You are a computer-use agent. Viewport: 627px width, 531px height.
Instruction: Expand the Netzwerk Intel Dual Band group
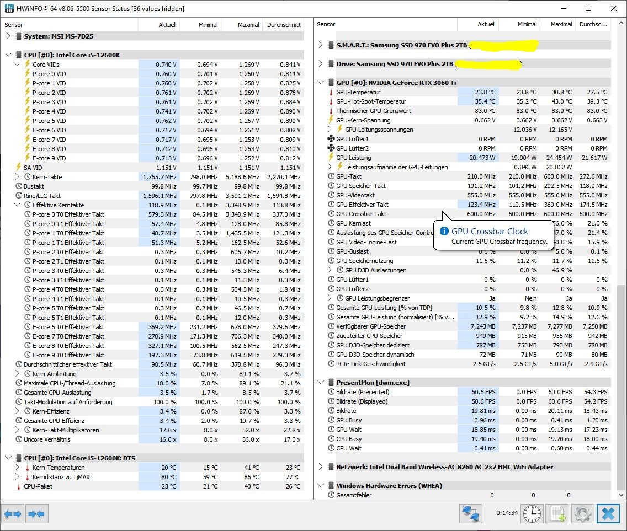coord(321,466)
